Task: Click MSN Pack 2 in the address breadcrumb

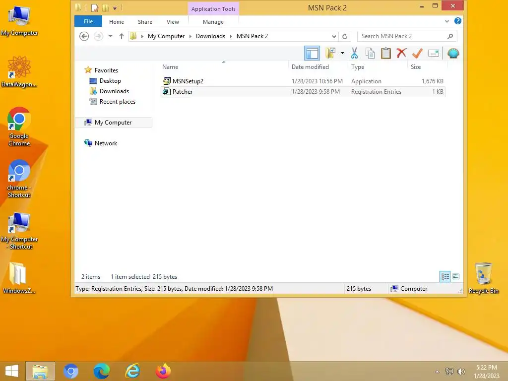Action: coord(252,36)
